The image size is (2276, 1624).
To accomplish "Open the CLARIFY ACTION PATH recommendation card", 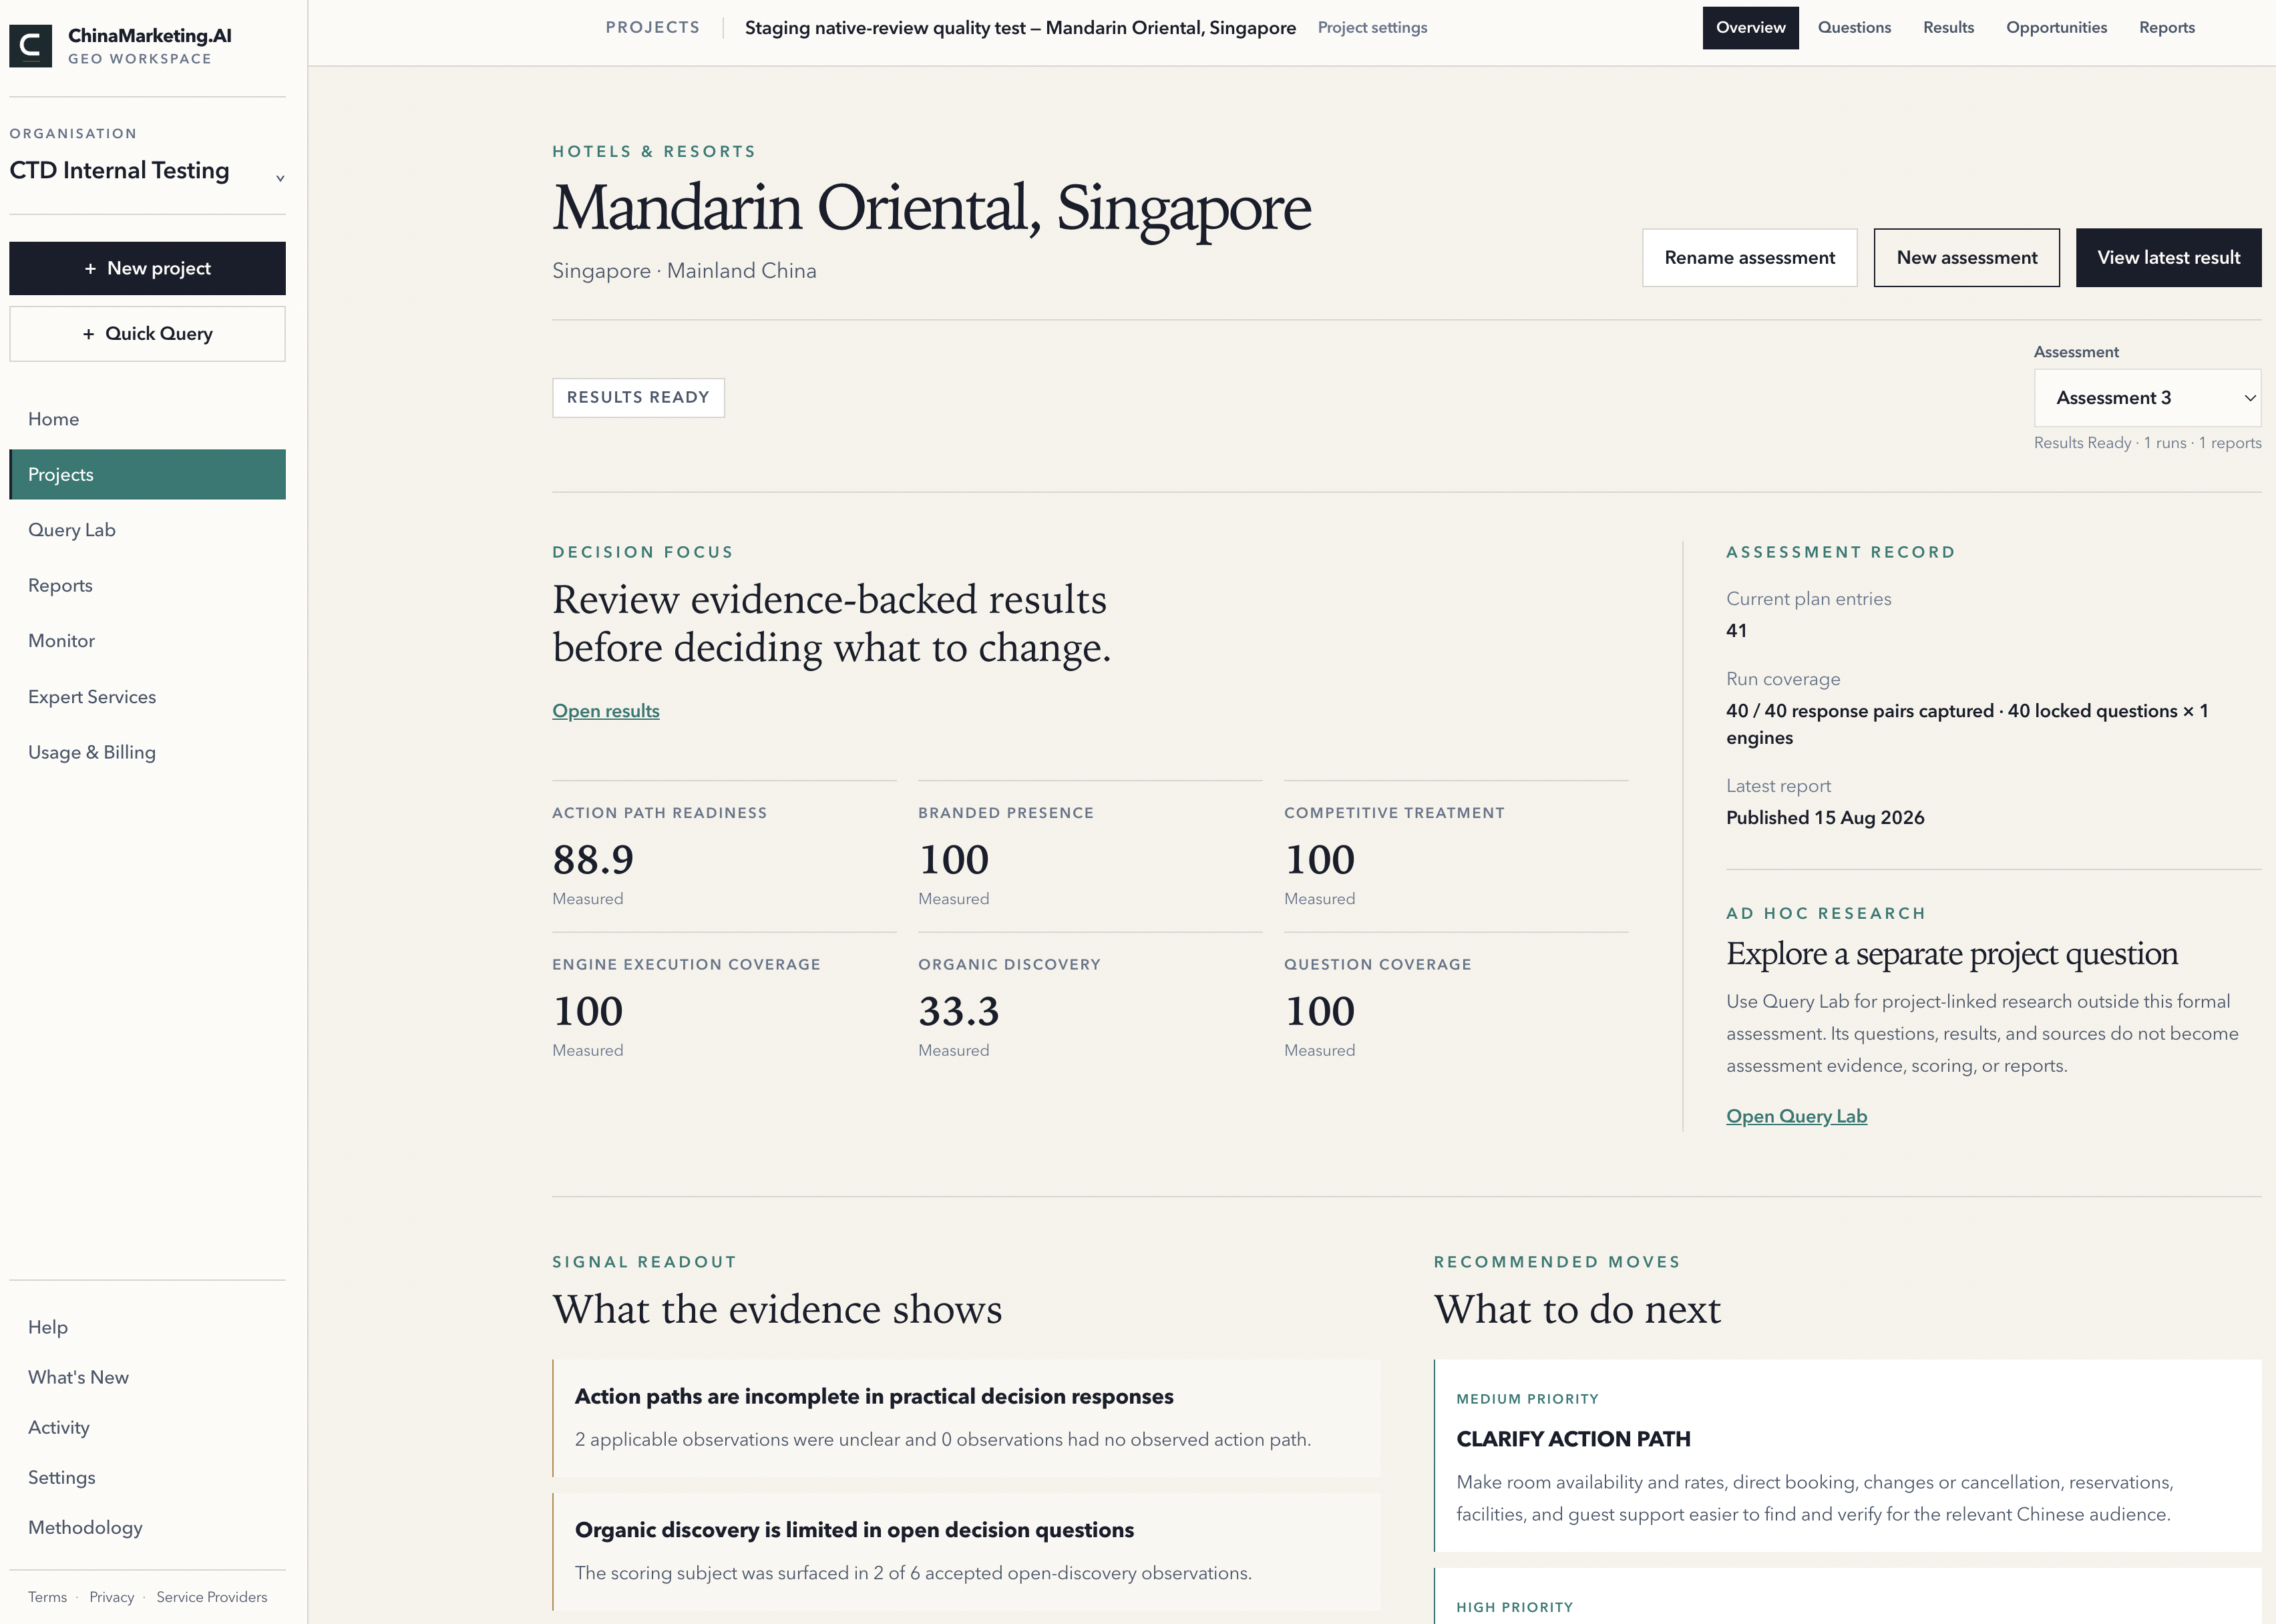I will coord(1848,1456).
